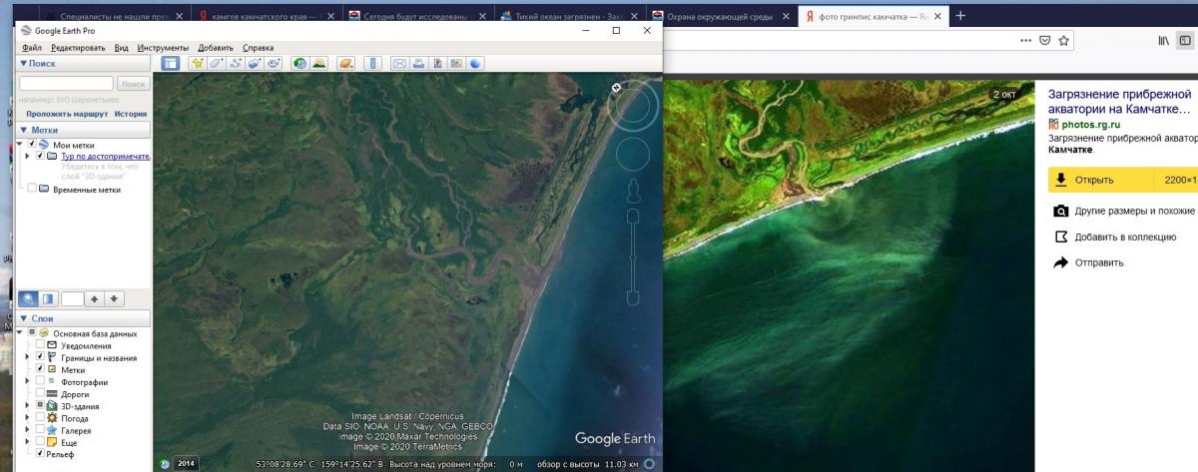
Task: Uncheck the Рельеф layer checkbox
Action: (40, 454)
